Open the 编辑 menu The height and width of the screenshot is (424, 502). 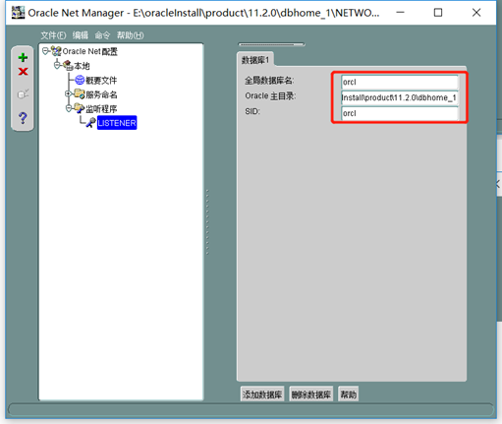(81, 35)
